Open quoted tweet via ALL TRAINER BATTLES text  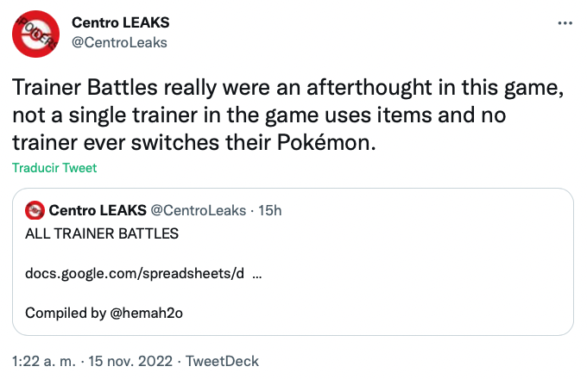click(102, 233)
